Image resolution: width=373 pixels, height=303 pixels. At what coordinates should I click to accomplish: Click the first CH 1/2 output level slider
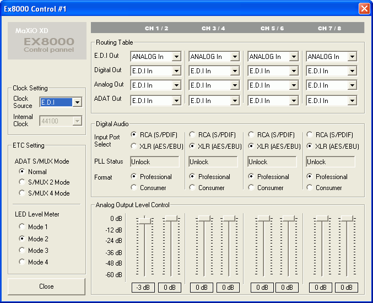(x=144, y=220)
